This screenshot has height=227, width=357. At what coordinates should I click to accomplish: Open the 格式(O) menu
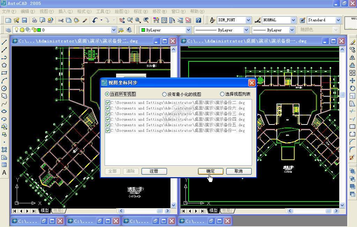(x=84, y=12)
